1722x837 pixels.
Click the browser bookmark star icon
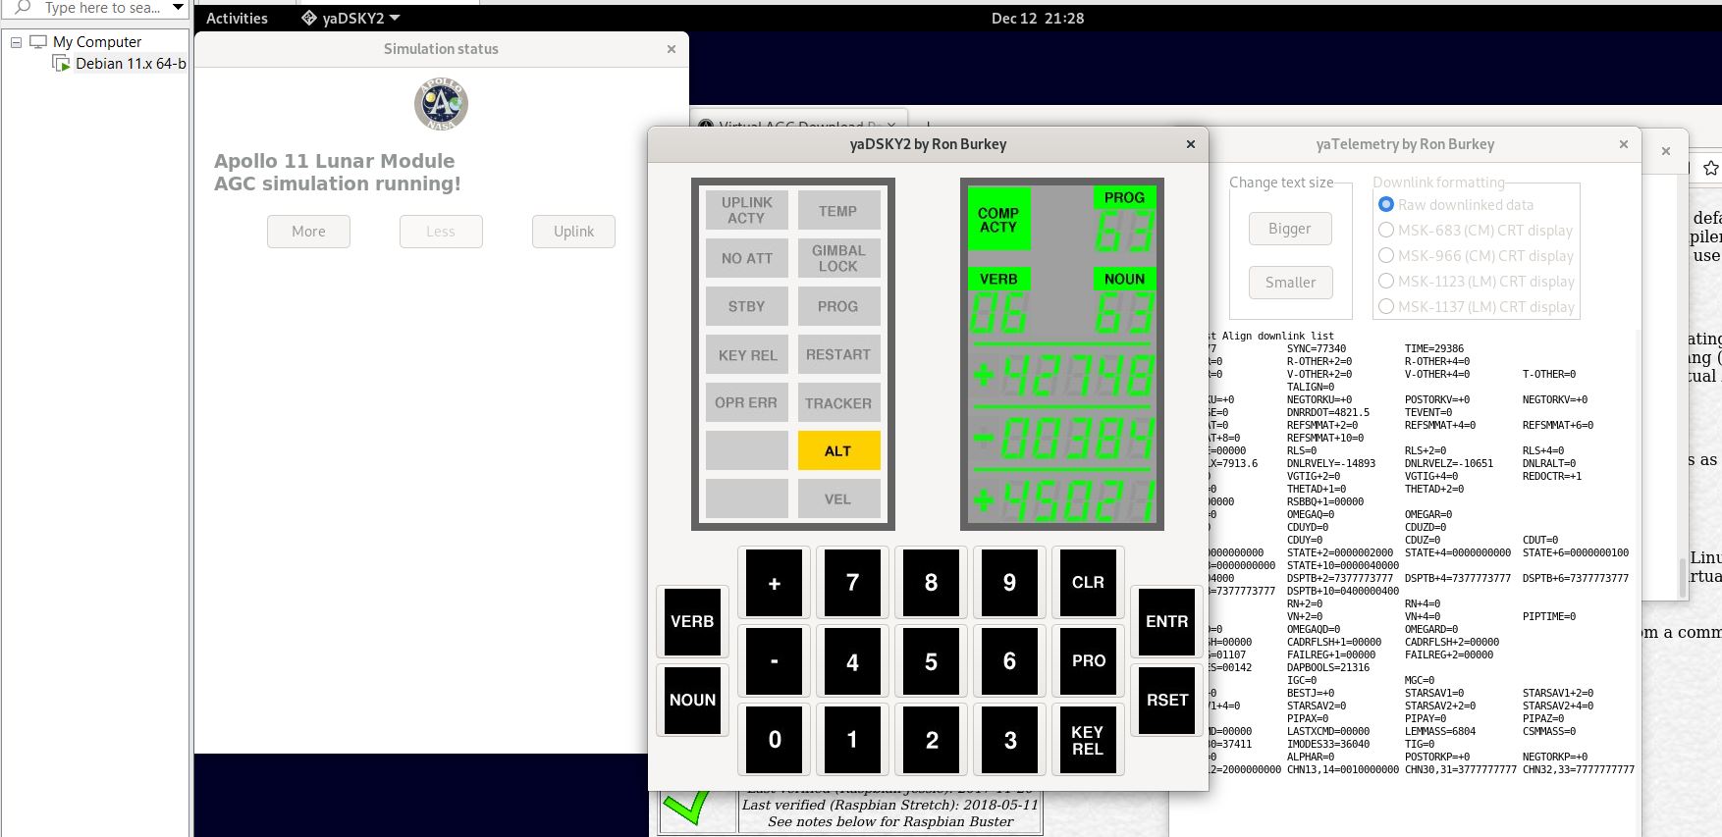click(x=1711, y=168)
